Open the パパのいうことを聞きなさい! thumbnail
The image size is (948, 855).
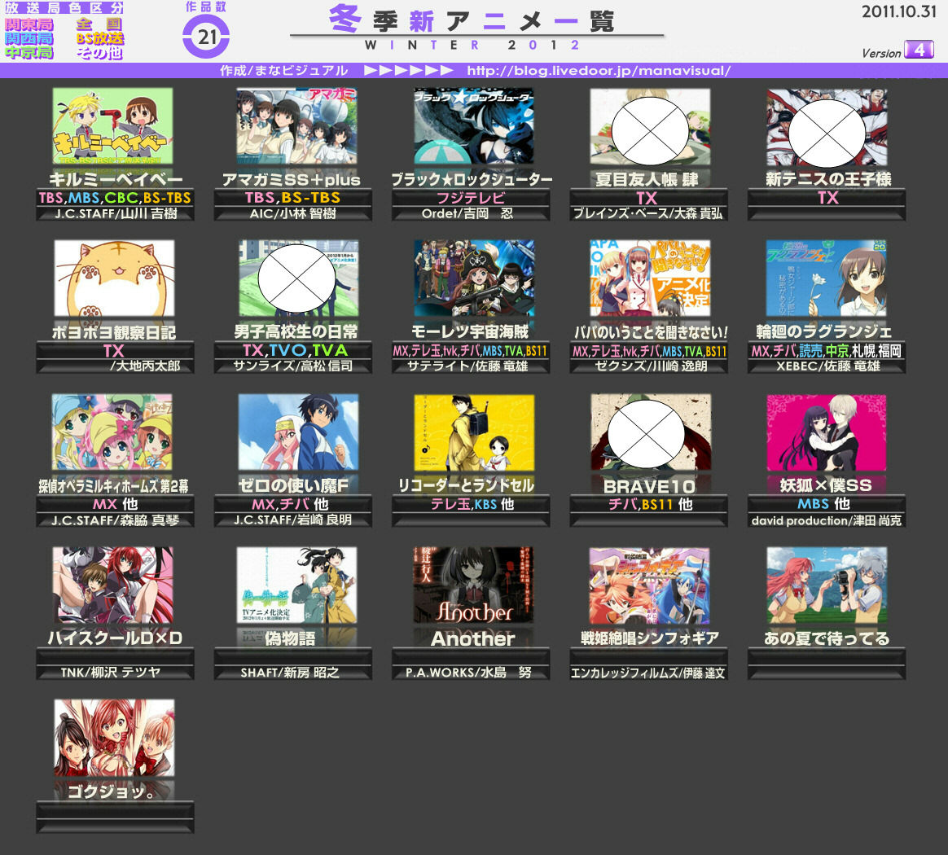pos(650,278)
